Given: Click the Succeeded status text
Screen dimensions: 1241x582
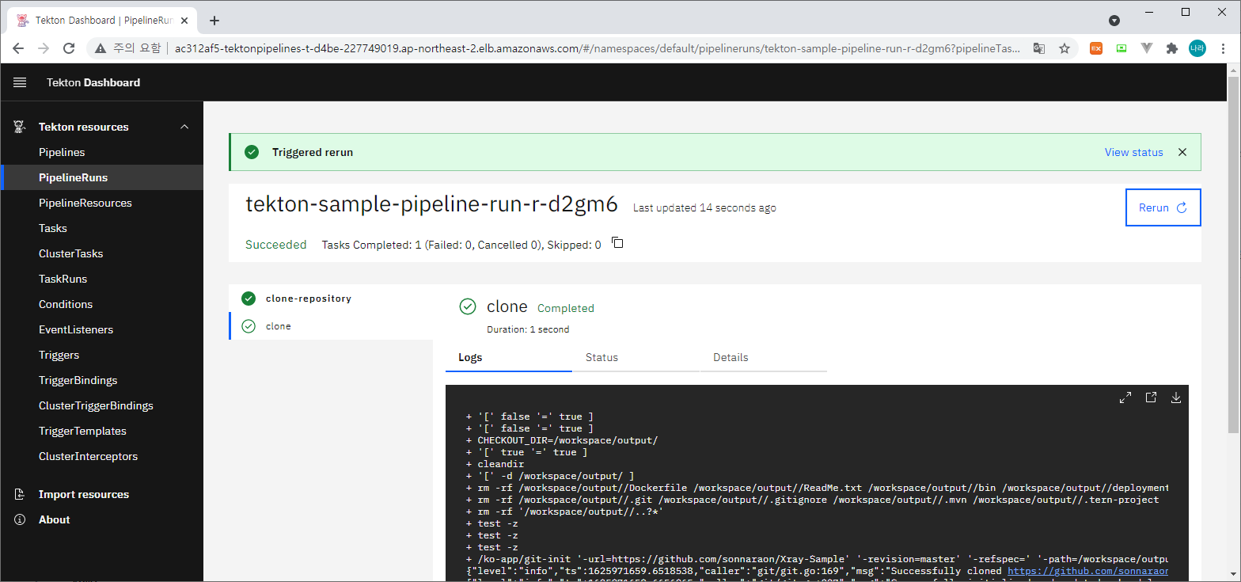Looking at the screenshot, I should [275, 245].
